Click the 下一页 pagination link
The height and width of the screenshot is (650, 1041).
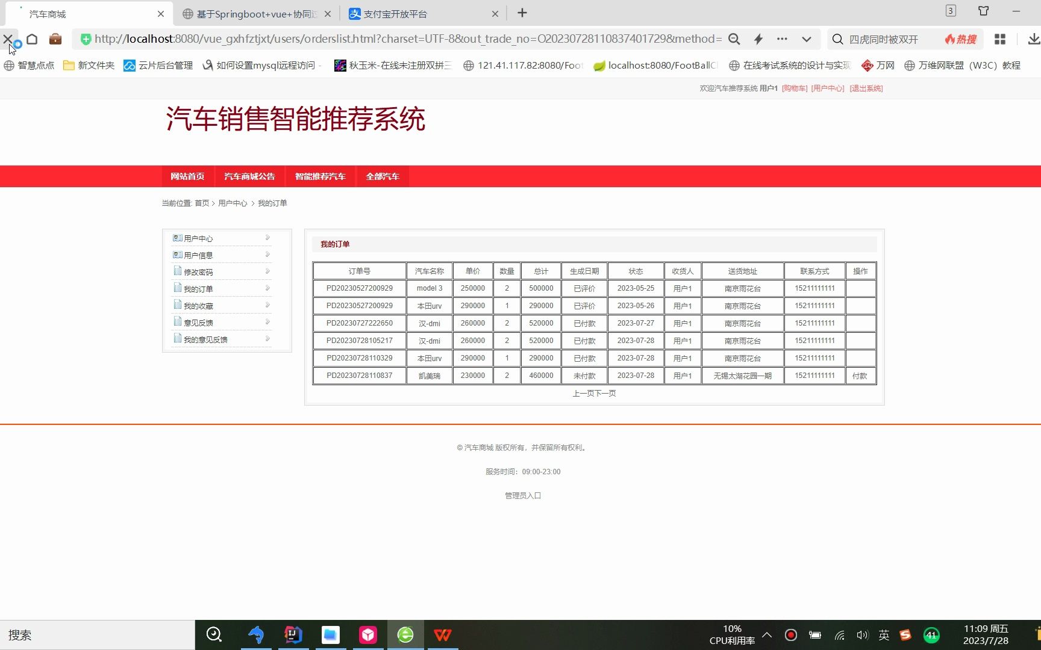pyautogui.click(x=605, y=394)
